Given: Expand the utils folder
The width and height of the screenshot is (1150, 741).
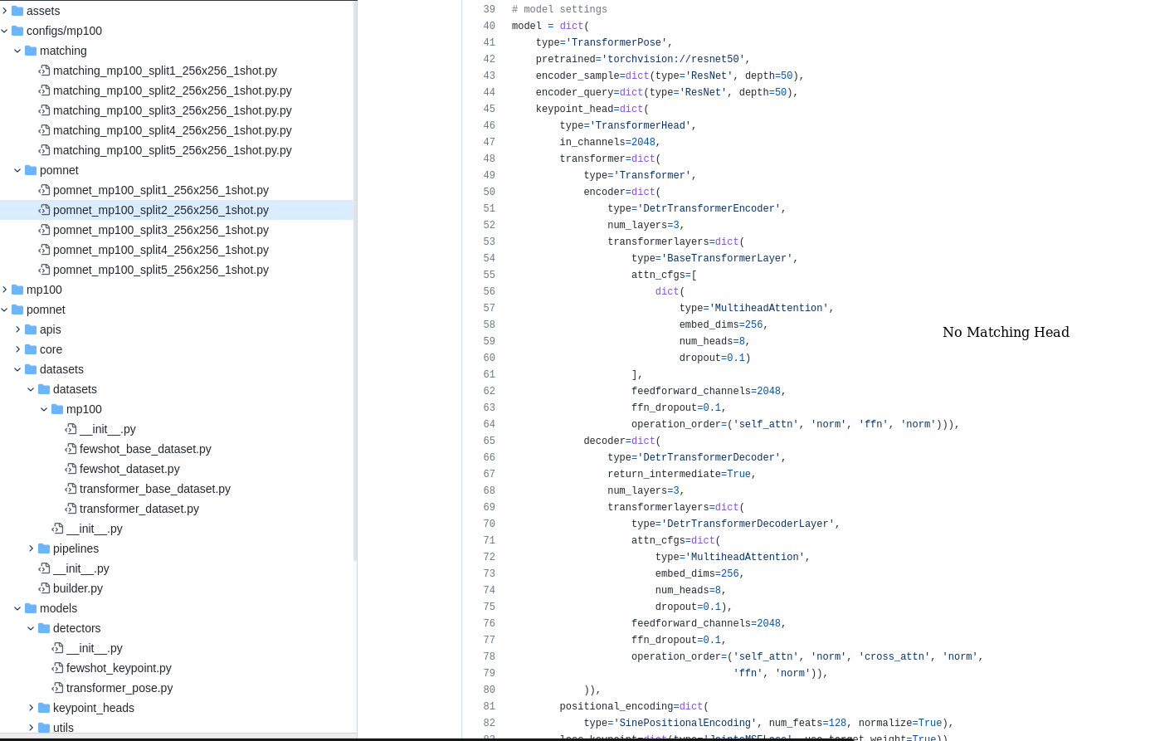Looking at the screenshot, I should coord(31,728).
